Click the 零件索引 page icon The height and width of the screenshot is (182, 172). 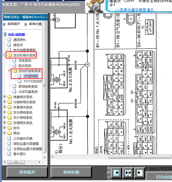9,154
